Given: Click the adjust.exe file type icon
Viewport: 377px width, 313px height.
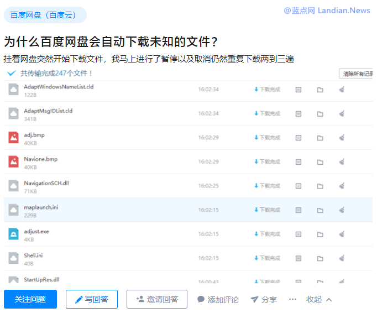Looking at the screenshot, I should [x=14, y=234].
